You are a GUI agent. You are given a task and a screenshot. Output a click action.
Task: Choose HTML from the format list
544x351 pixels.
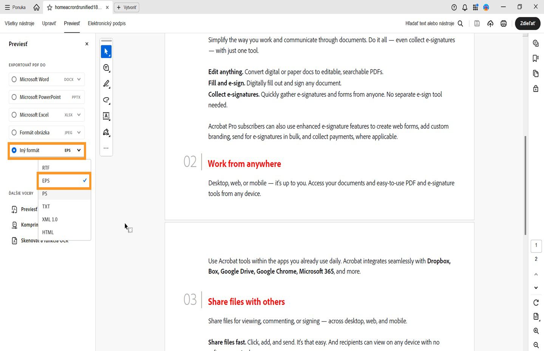48,232
